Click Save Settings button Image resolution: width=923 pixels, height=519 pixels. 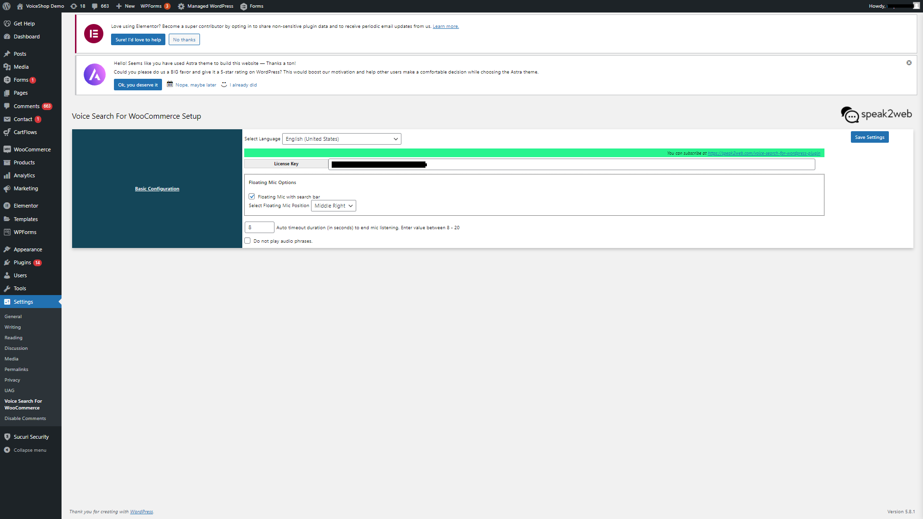(870, 137)
